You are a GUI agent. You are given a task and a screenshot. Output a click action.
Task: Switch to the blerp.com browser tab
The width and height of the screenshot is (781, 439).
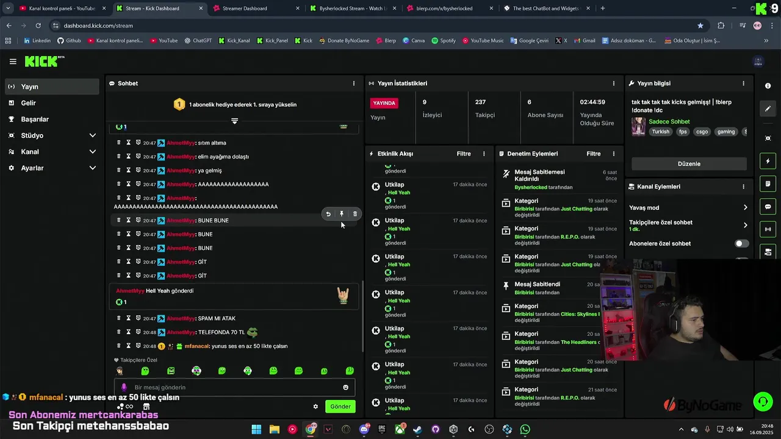point(449,9)
